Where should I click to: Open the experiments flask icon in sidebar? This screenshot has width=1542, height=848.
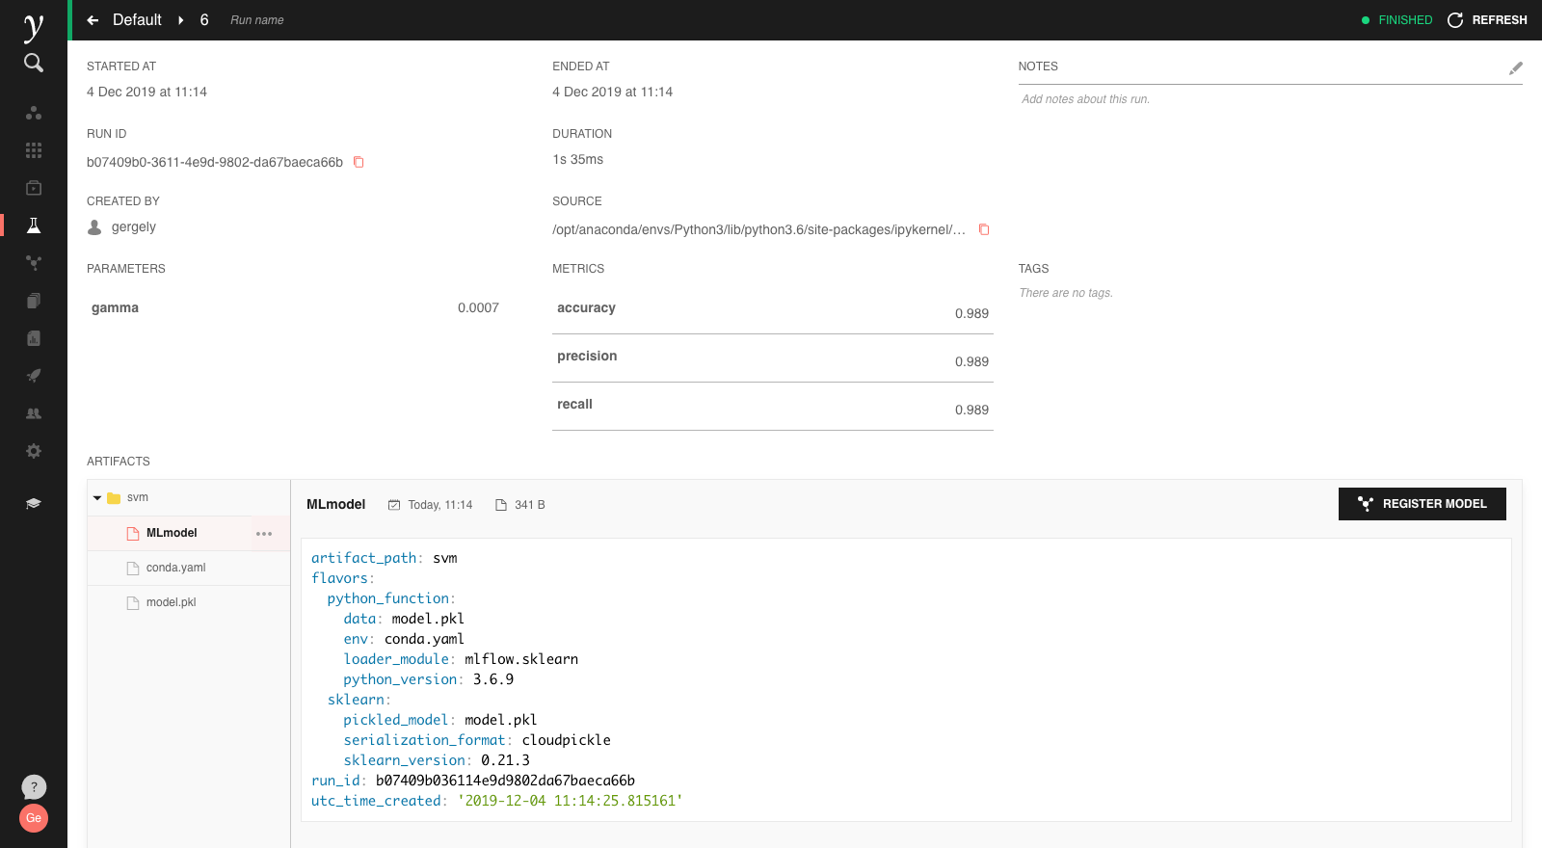[x=34, y=225]
